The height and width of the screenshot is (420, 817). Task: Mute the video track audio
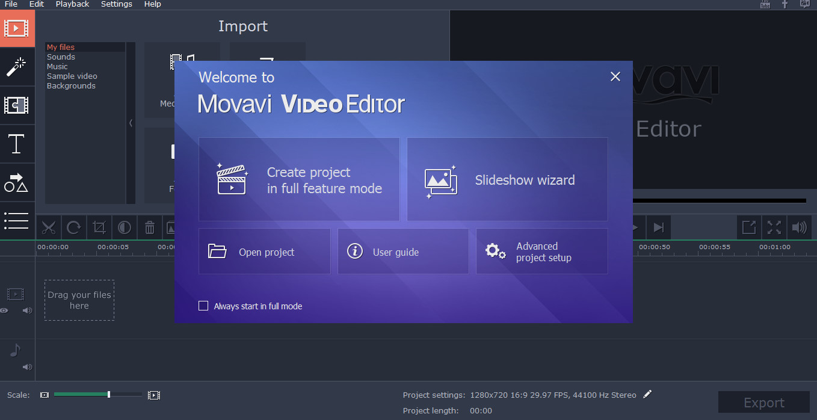(27, 310)
